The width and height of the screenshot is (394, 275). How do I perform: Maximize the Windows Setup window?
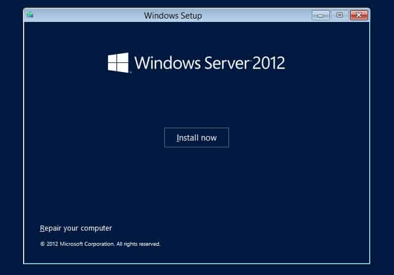(x=339, y=15)
